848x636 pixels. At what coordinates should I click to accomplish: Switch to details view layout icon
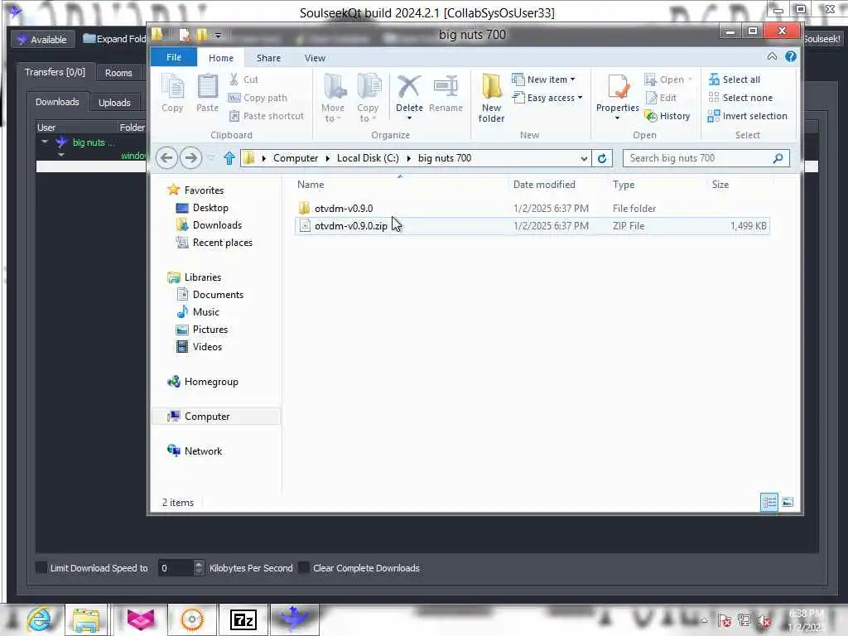tap(769, 503)
